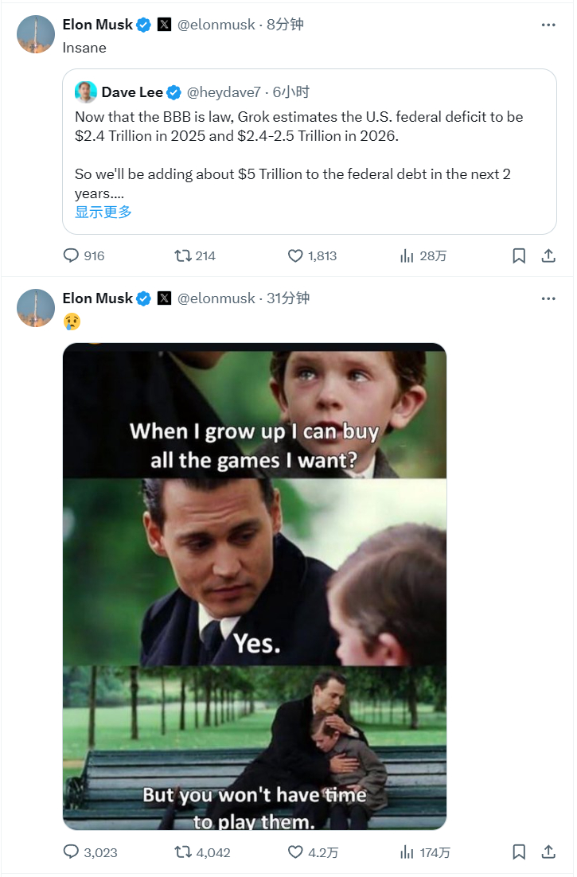The height and width of the screenshot is (877, 577).
Task: Open more options for the meme tweet
Action: 548,298
